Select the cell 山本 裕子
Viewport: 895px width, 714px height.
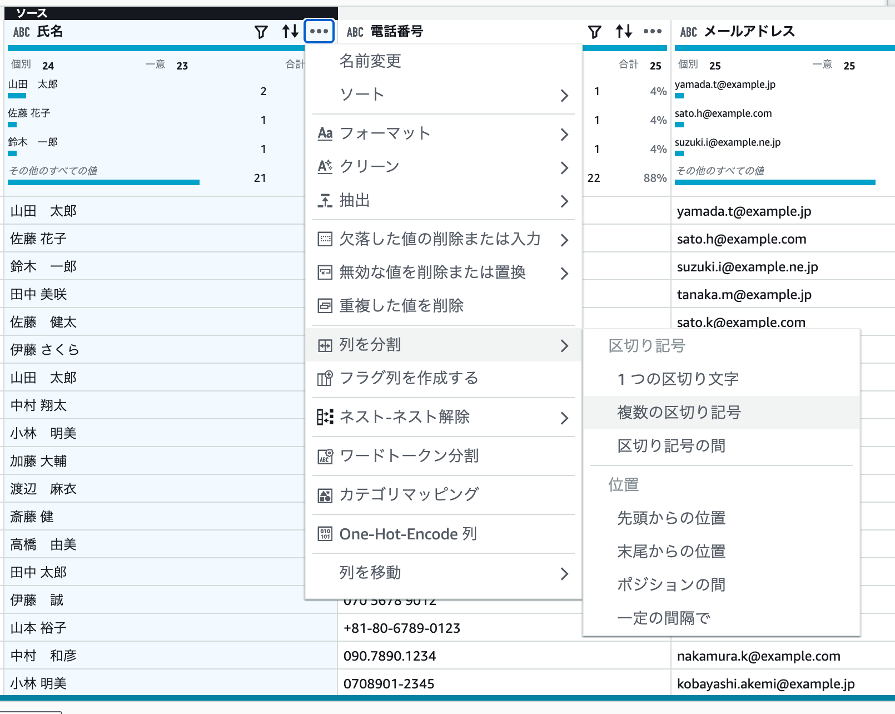pyautogui.click(x=171, y=628)
